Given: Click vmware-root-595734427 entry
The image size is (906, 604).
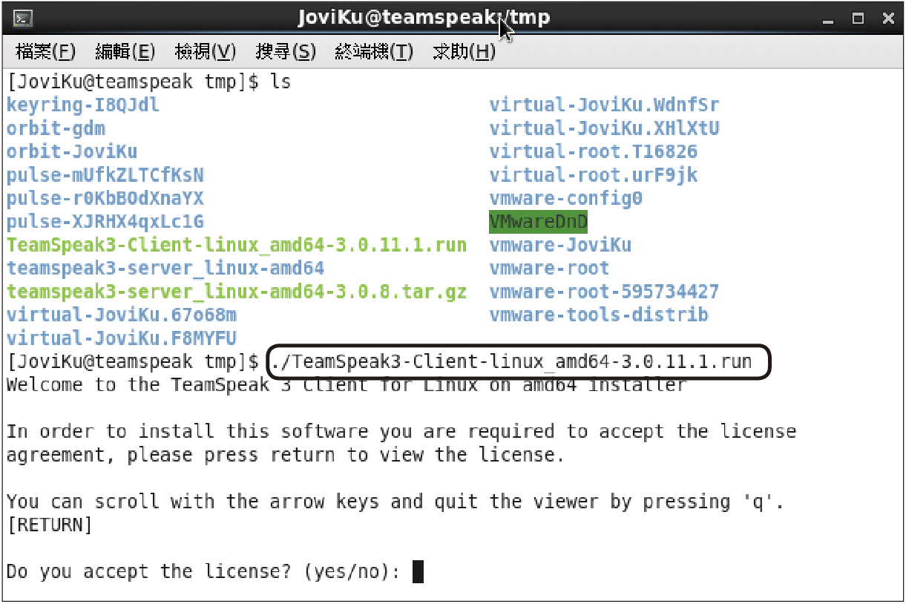Looking at the screenshot, I should pyautogui.click(x=605, y=292).
